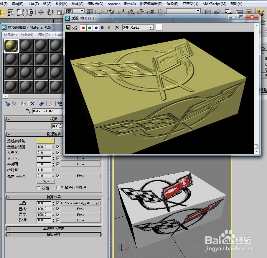The width and height of the screenshot is (267, 258).
Task: Open Schematic View icon
Action: point(249,12)
